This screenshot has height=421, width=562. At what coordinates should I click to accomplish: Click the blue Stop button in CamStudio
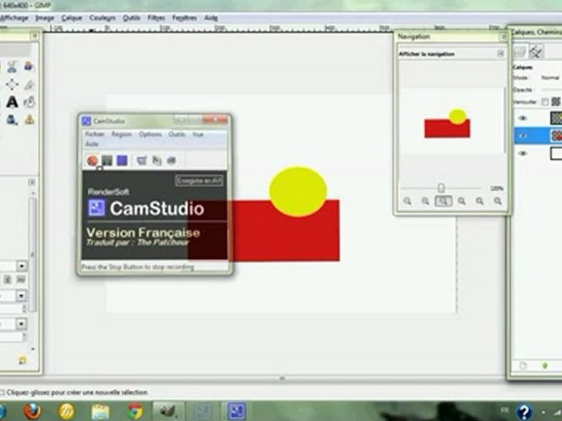[x=122, y=160]
